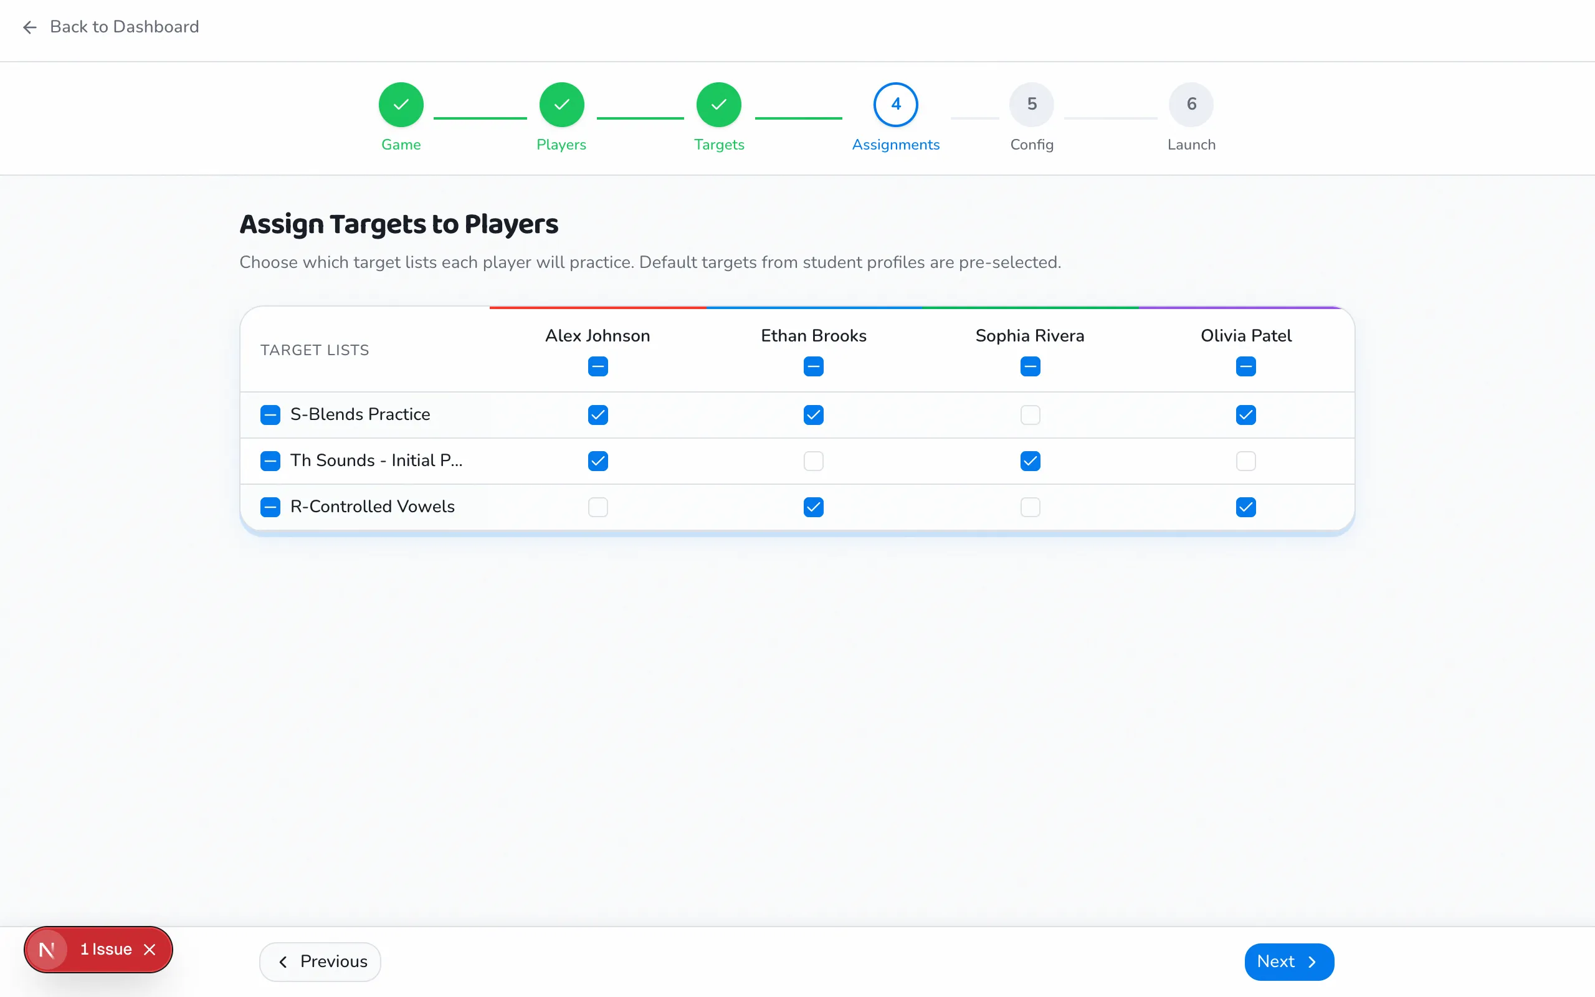
Task: Select step 4 Assignments
Action: (896, 104)
